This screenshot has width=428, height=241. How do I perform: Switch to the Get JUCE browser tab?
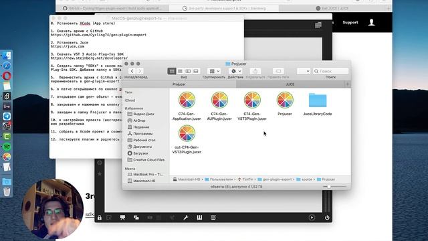(332, 8)
